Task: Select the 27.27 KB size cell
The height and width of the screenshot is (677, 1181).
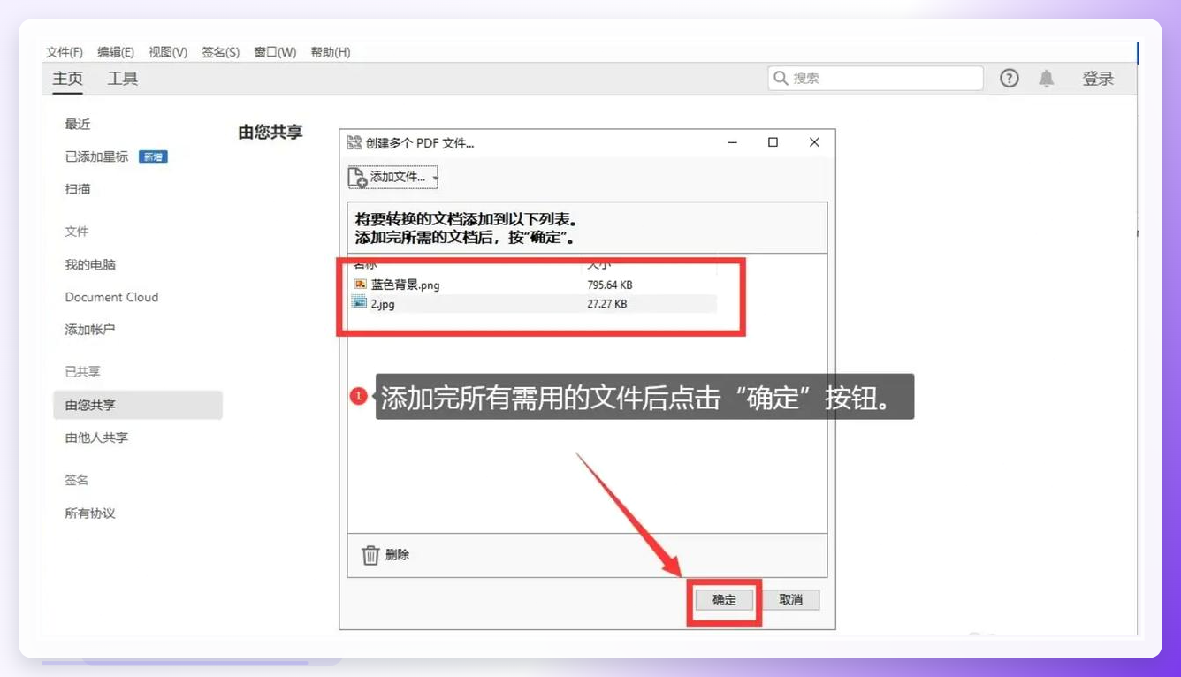Action: pyautogui.click(x=607, y=304)
